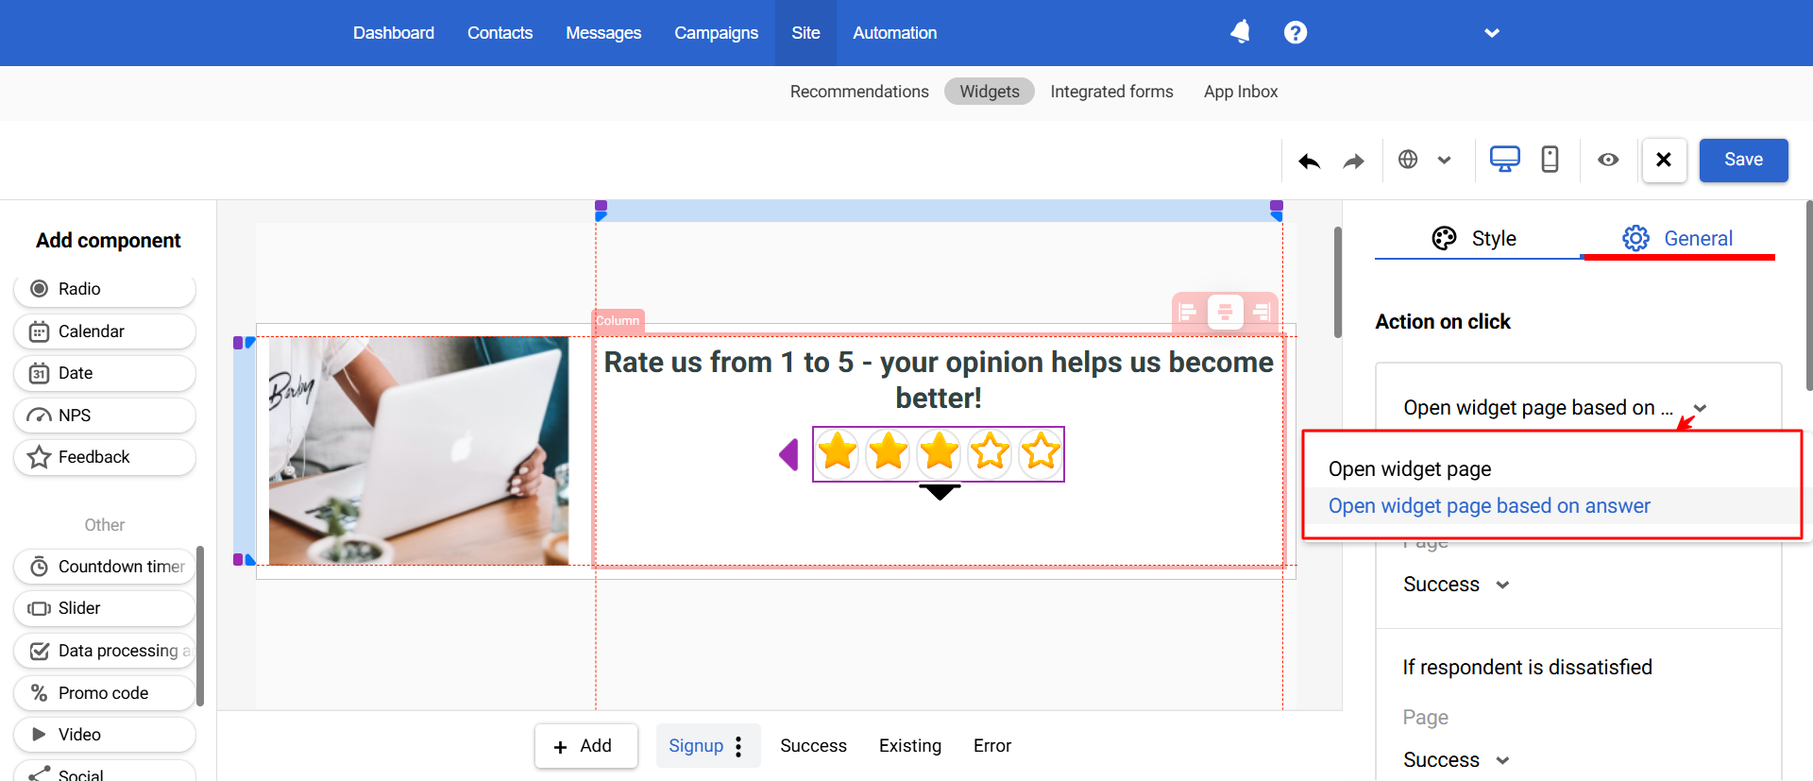Select the 'Rate us from 1 to 5' heading
The height and width of the screenshot is (781, 1813).
tap(939, 380)
